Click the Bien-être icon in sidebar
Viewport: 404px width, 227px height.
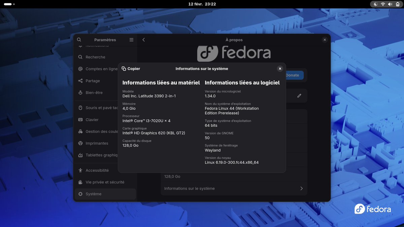pyautogui.click(x=80, y=92)
